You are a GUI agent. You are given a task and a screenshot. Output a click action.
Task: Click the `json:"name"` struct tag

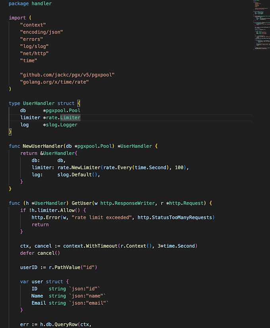87,296
